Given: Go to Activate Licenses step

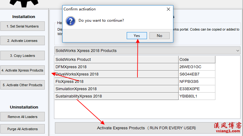Looking at the screenshot, I should [x=22, y=41].
